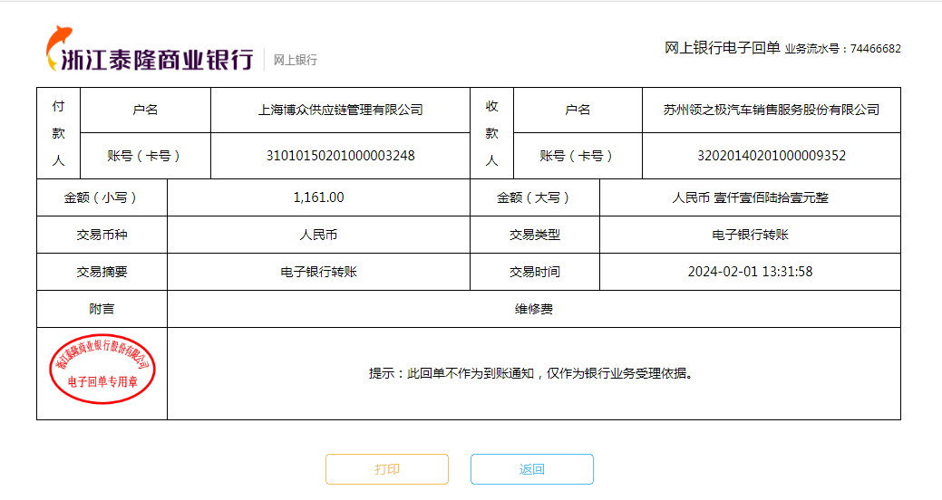Click the red 电子回单专用章 stamp
The image size is (942, 500).
coord(102,373)
